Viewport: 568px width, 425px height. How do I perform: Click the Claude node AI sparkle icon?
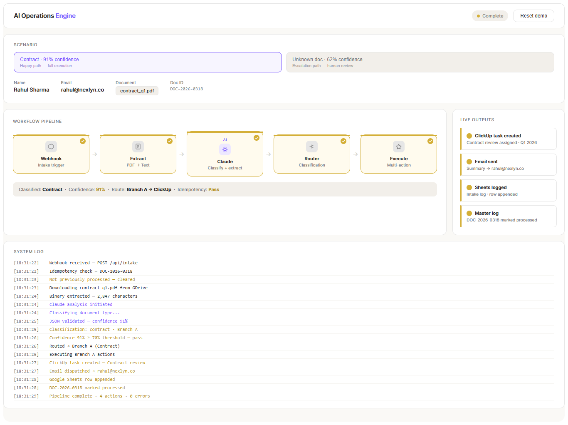tap(225, 149)
